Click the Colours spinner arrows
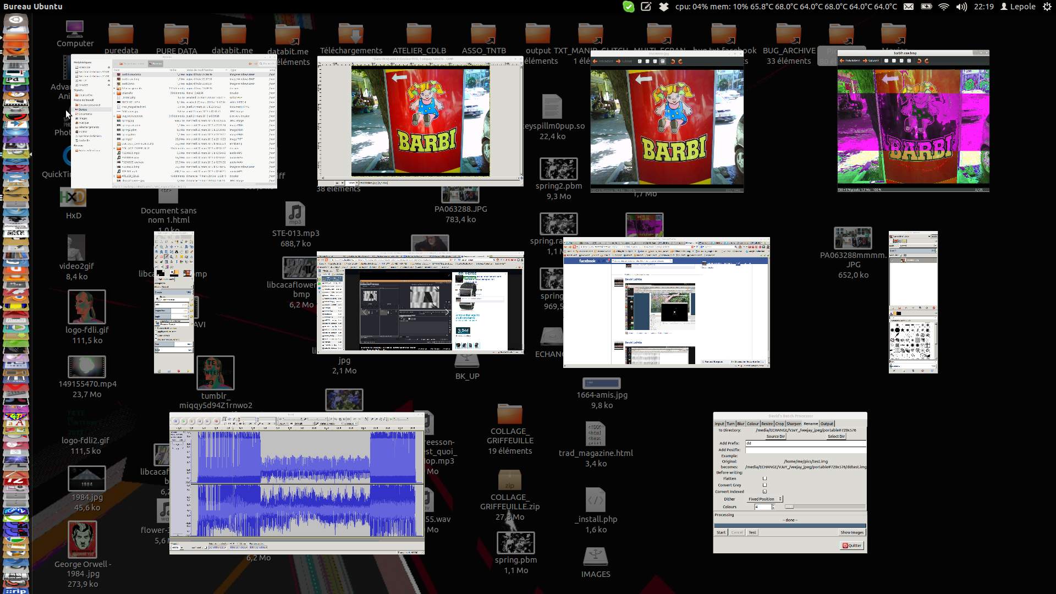 pyautogui.click(x=773, y=507)
